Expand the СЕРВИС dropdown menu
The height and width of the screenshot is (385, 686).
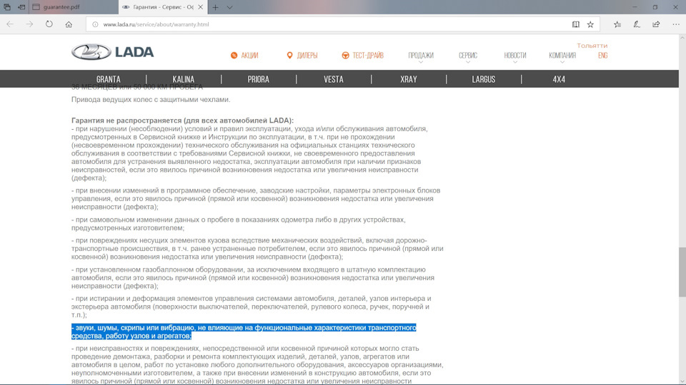tap(468, 56)
